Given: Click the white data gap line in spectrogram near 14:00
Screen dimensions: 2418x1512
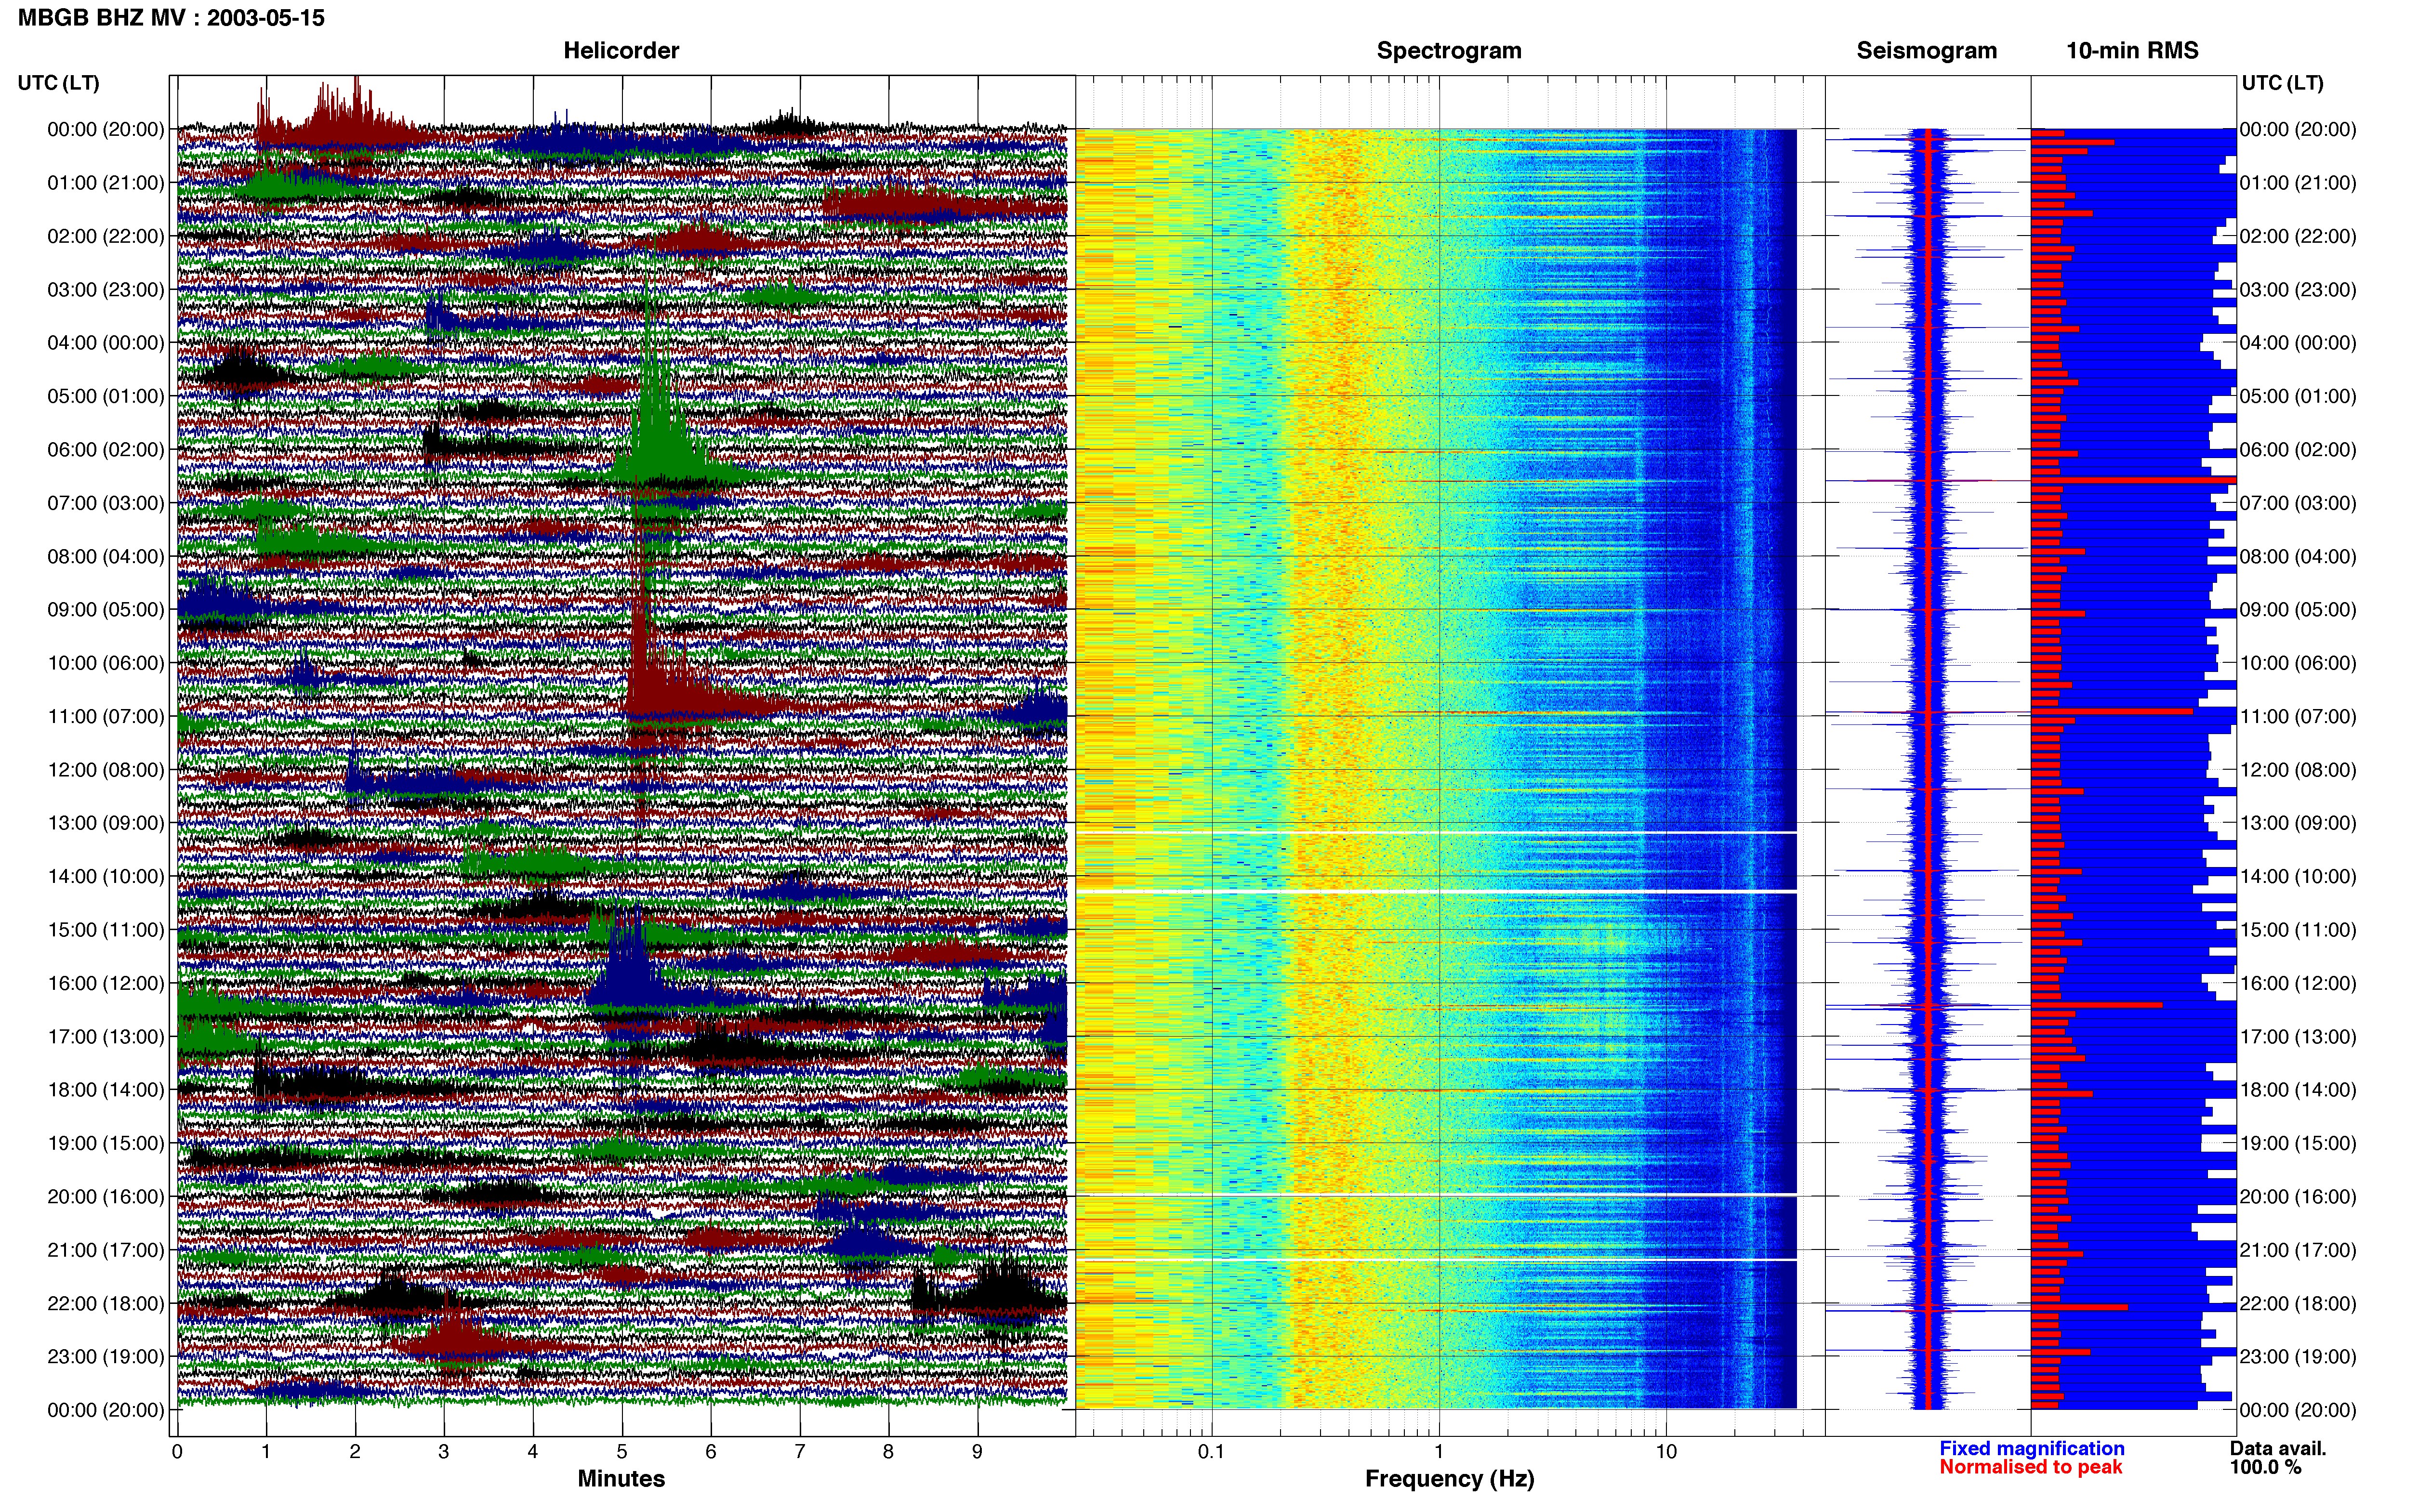Looking at the screenshot, I should point(1436,891).
